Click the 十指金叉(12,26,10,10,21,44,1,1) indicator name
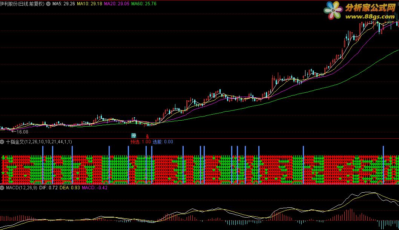The height and width of the screenshot is (230, 399). coord(39,142)
